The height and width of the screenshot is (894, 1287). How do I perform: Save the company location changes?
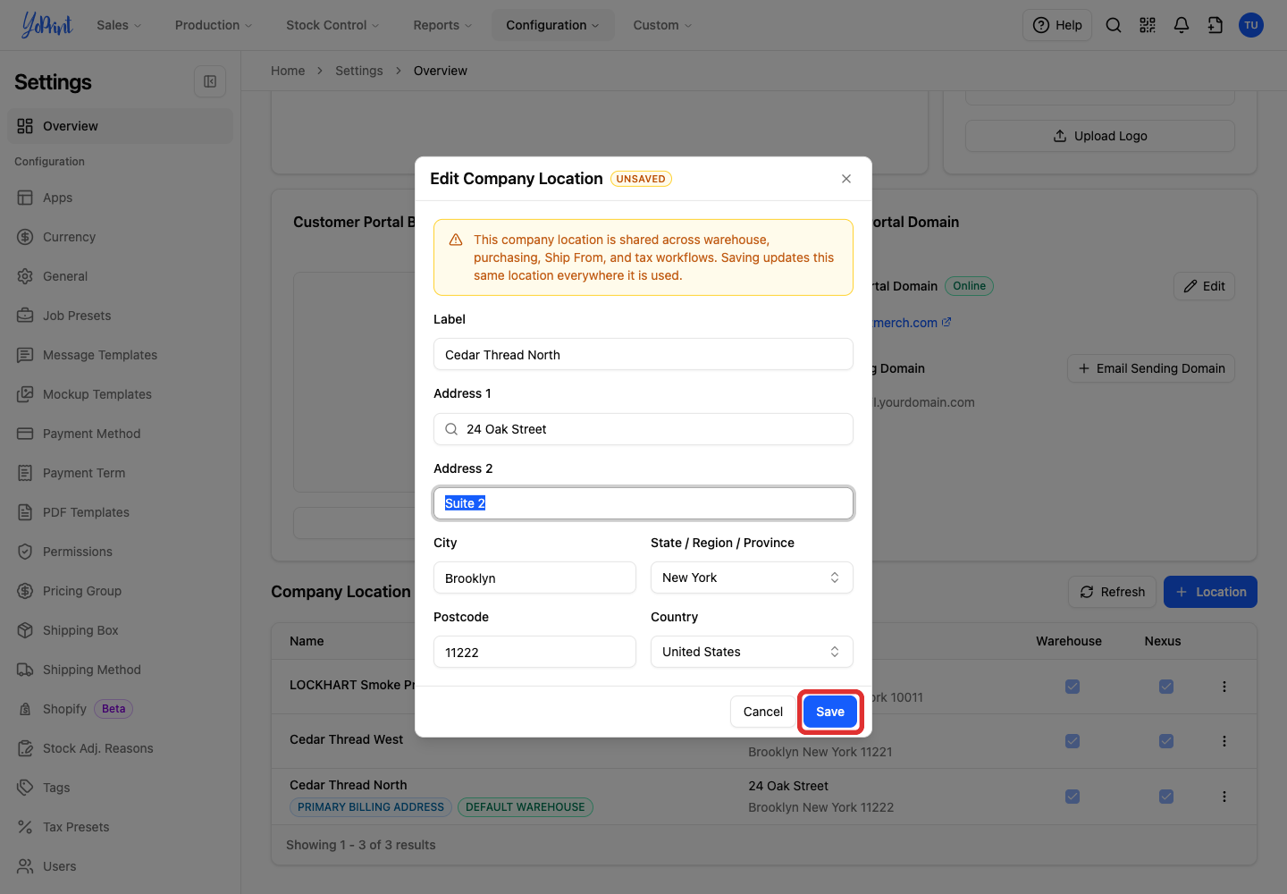click(830, 712)
